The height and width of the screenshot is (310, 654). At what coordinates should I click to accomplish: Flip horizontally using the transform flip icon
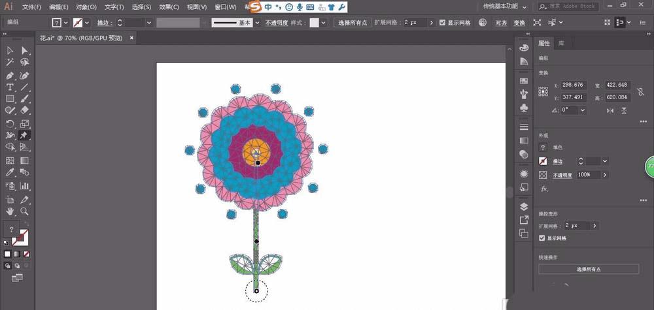pyautogui.click(x=610, y=110)
